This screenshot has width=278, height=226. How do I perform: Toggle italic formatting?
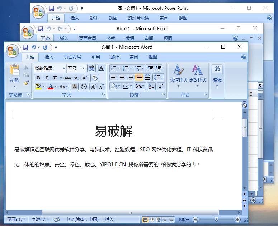click(x=46, y=78)
